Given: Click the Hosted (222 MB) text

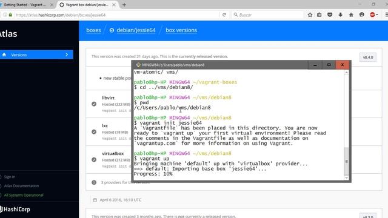Looking at the screenshot, I should 116,105.
